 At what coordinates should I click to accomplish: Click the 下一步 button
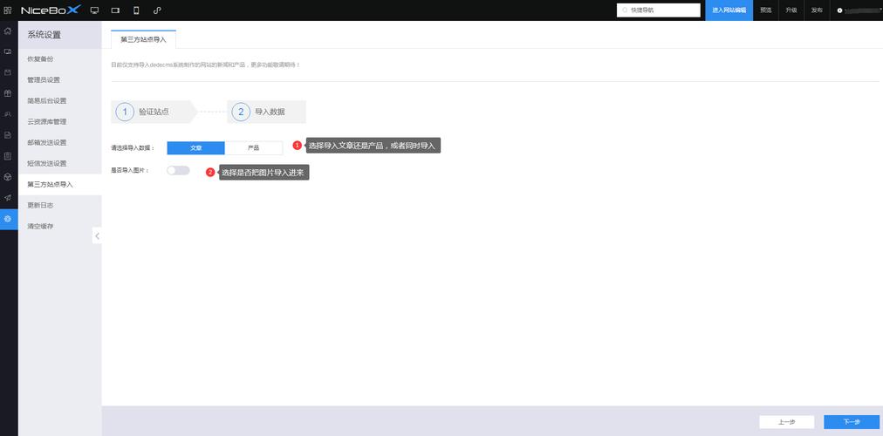pos(852,422)
